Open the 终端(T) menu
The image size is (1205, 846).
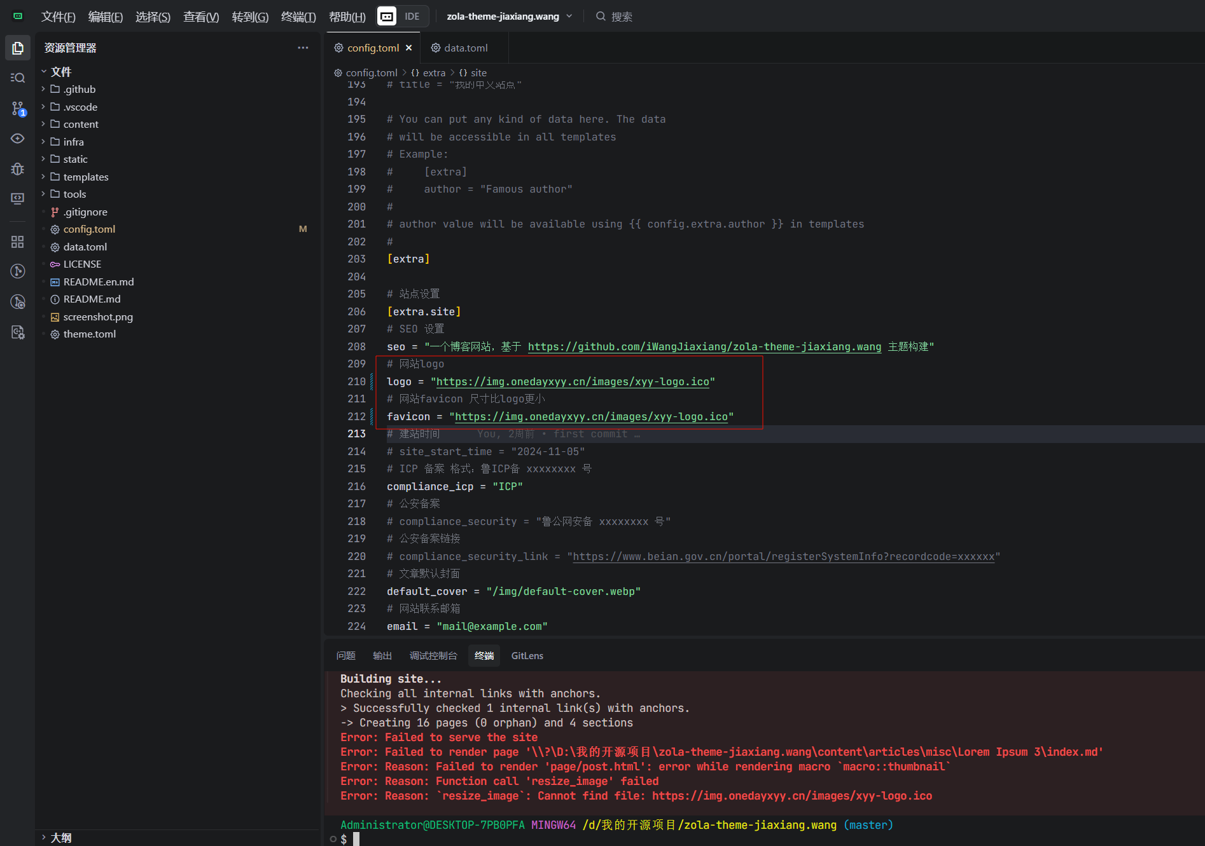coord(298,17)
